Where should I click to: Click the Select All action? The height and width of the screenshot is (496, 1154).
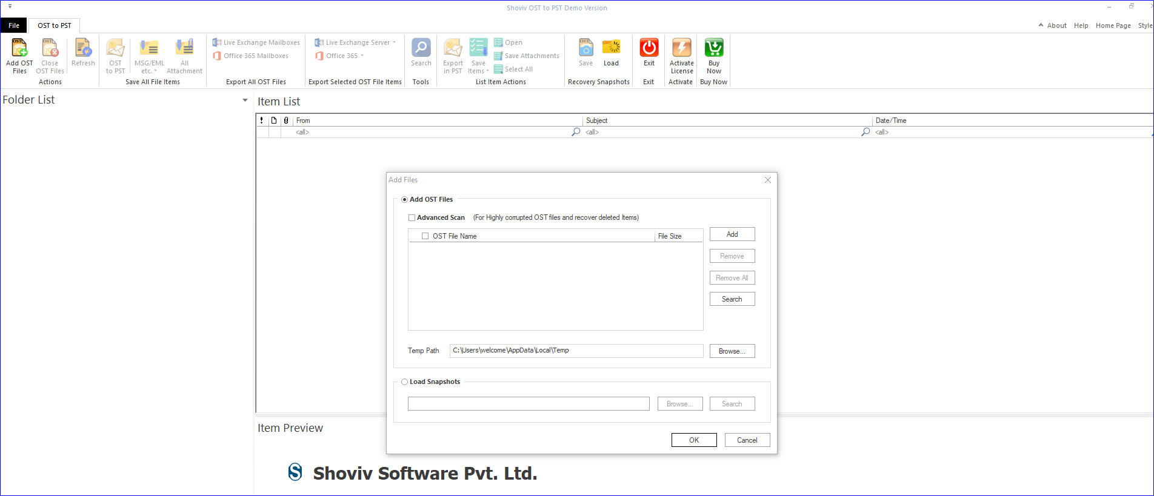pos(513,69)
